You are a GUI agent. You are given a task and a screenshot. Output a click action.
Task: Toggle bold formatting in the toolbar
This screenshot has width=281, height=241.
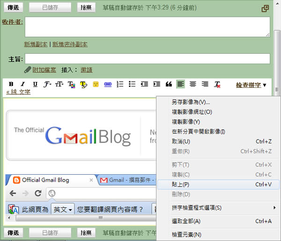click(11, 85)
